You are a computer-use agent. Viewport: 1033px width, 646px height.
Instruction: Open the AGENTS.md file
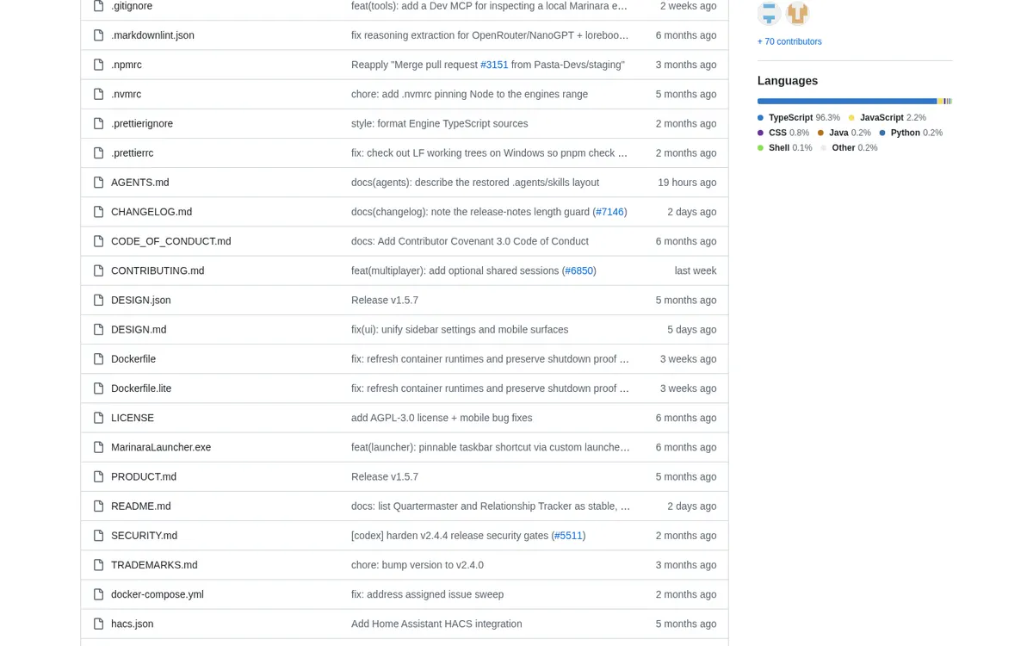pyautogui.click(x=140, y=183)
